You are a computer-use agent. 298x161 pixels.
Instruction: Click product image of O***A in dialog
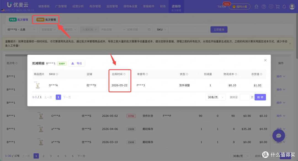point(38,85)
